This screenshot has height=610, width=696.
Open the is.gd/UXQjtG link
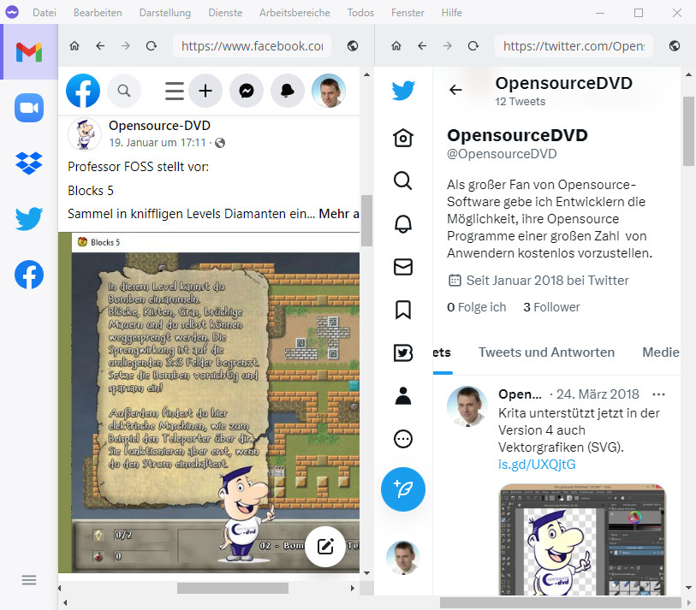pos(537,465)
